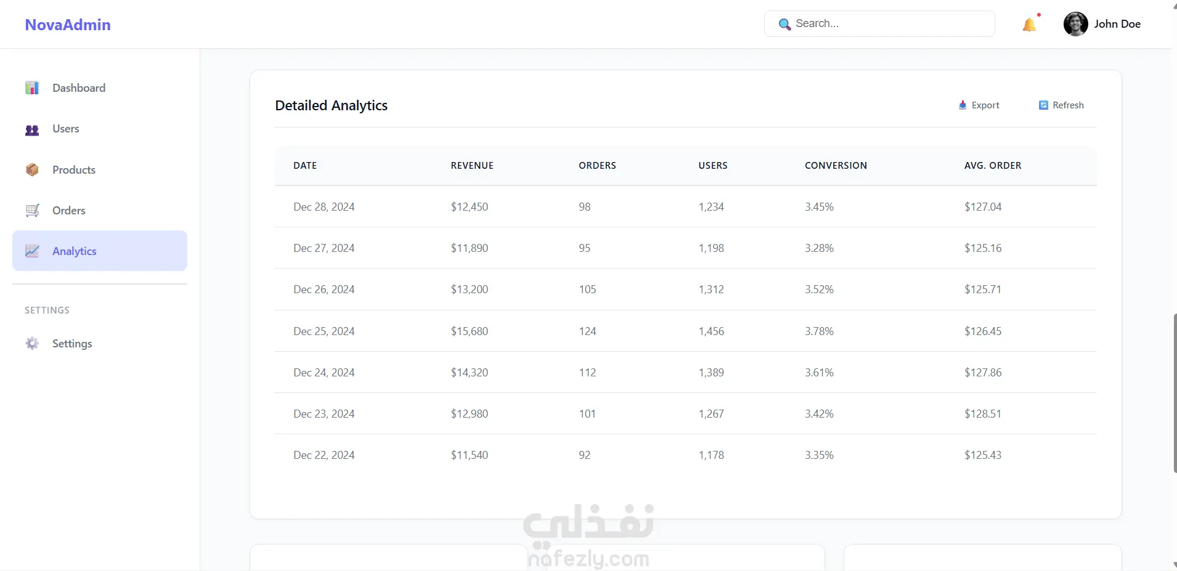1177x571 pixels.
Task: Click the Dashboard bar chart icon
Action: click(x=32, y=88)
